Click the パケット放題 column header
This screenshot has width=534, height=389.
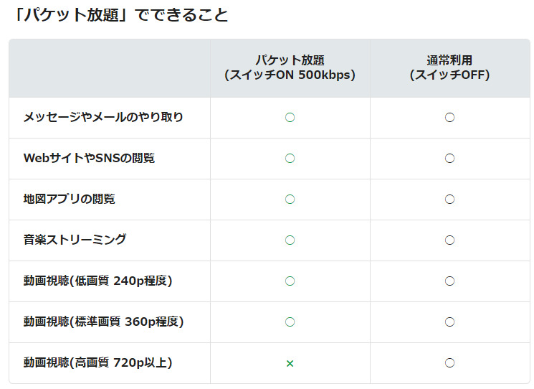(x=290, y=67)
